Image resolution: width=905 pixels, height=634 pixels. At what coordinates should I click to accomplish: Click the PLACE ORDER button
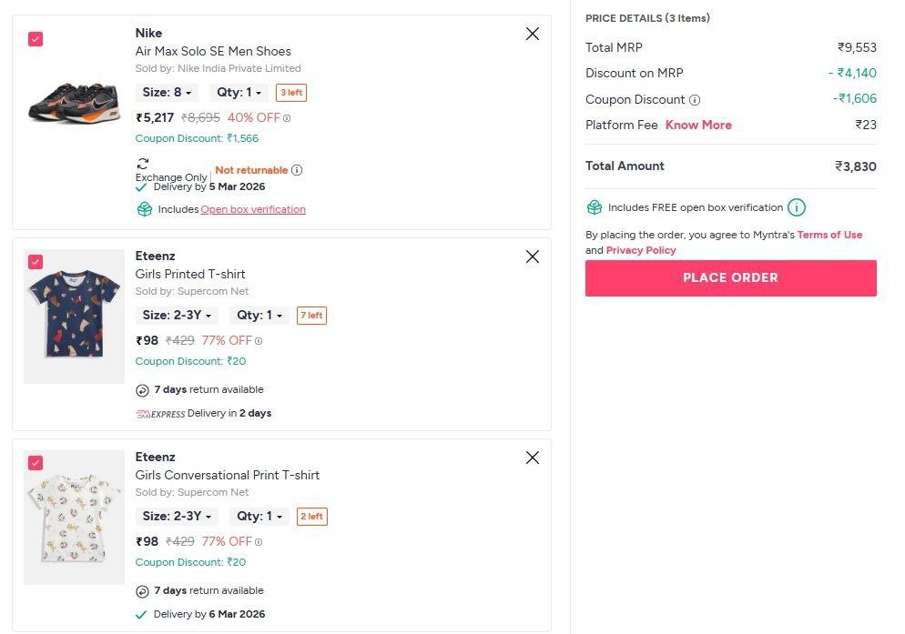coord(730,278)
